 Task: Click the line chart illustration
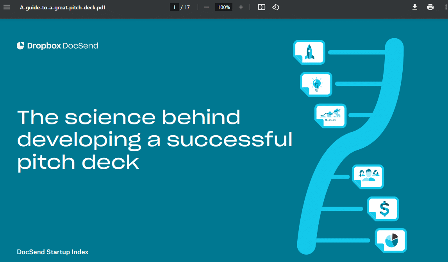330,115
